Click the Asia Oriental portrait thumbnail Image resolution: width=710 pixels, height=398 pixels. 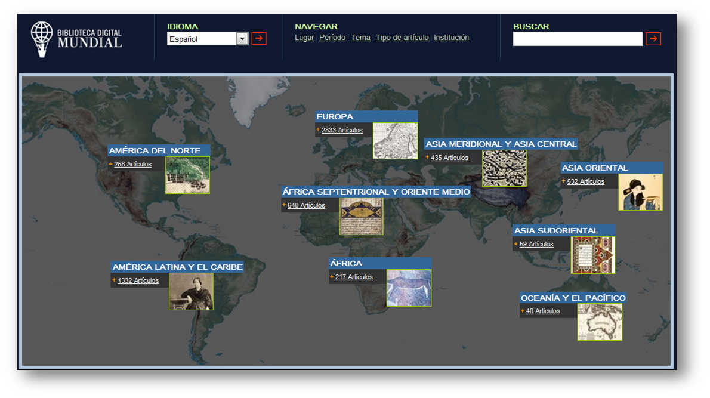click(x=640, y=192)
